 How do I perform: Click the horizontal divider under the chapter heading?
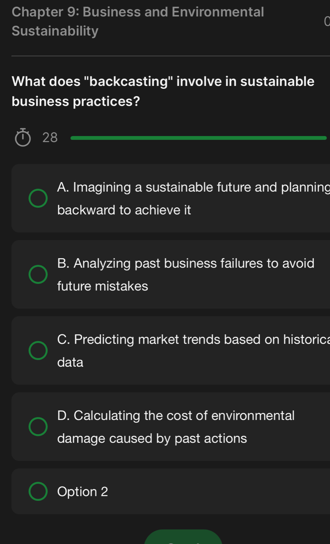pos(171,56)
